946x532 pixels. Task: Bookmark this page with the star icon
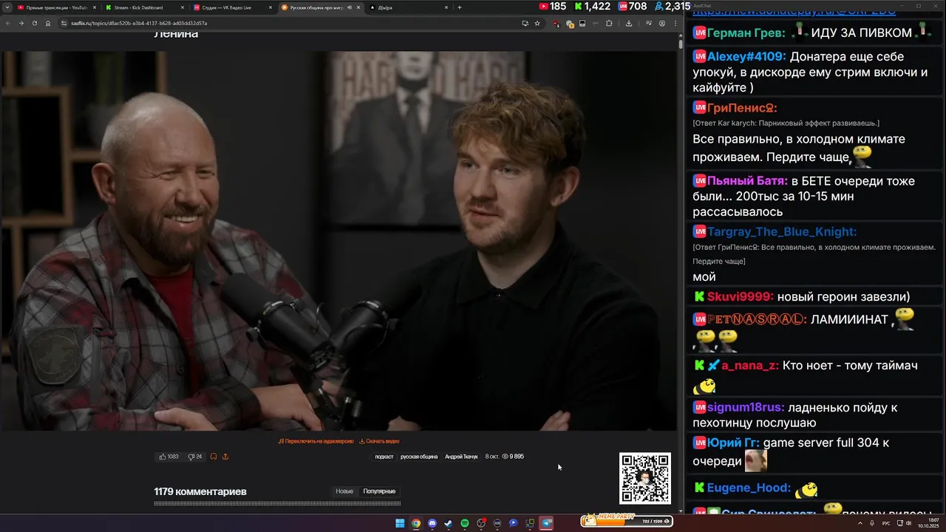(537, 23)
